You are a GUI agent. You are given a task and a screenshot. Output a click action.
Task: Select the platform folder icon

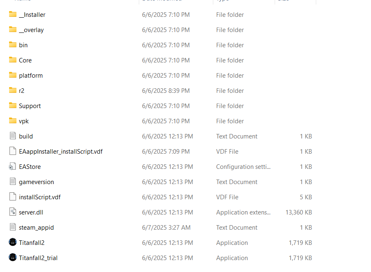point(13,75)
